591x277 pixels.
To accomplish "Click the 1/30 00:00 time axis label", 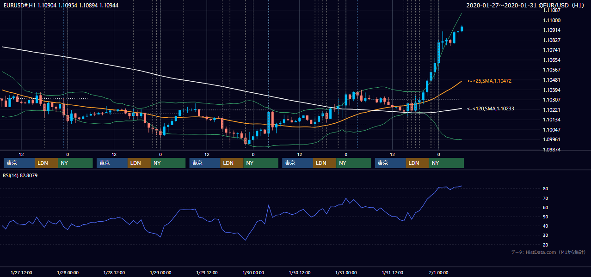I will pyautogui.click(x=253, y=273).
